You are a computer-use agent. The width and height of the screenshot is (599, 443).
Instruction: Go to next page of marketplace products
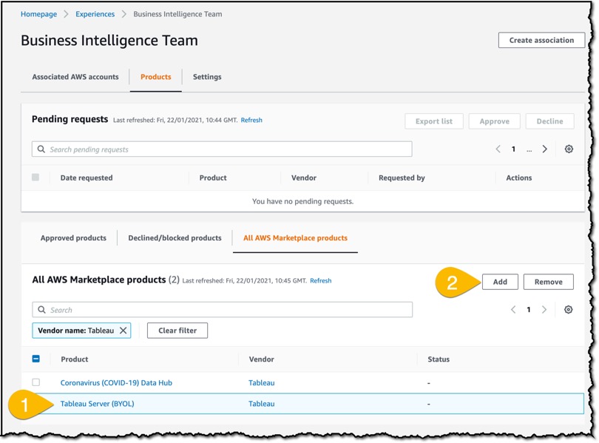click(x=544, y=310)
